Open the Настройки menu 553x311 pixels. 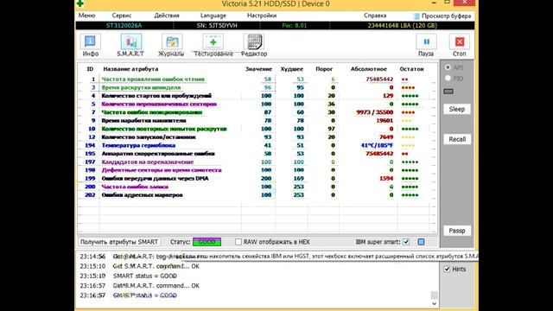pyautogui.click(x=262, y=16)
